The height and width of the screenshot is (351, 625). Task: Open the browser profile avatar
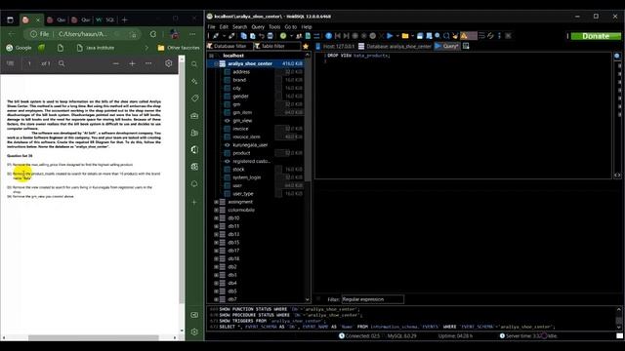click(174, 34)
